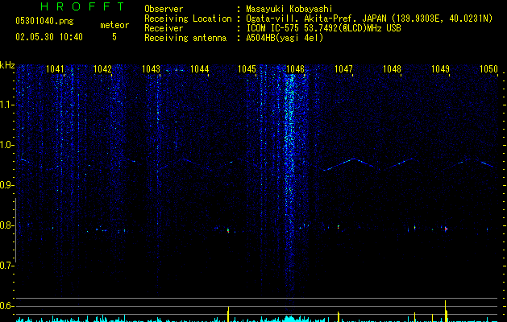Click time marker 1047
The width and height of the screenshot is (507, 322).
point(343,69)
